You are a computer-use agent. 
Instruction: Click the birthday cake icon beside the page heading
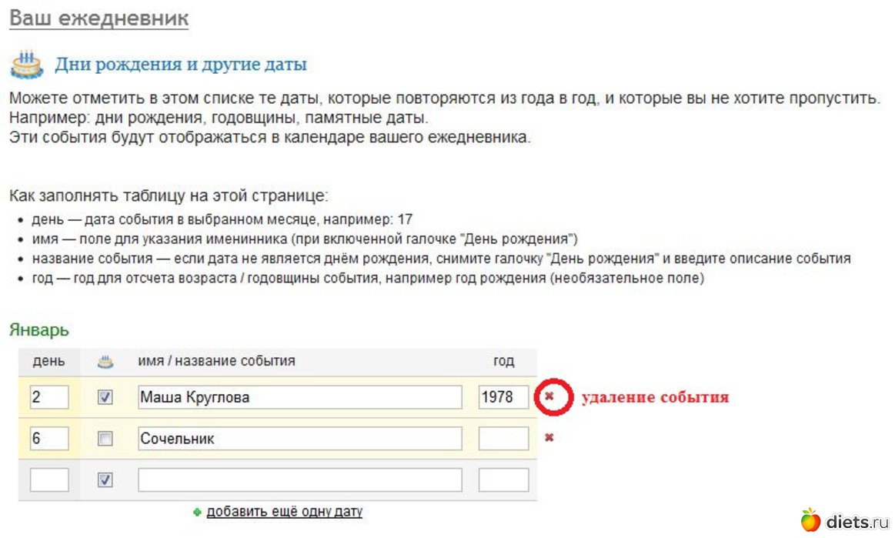point(27,64)
